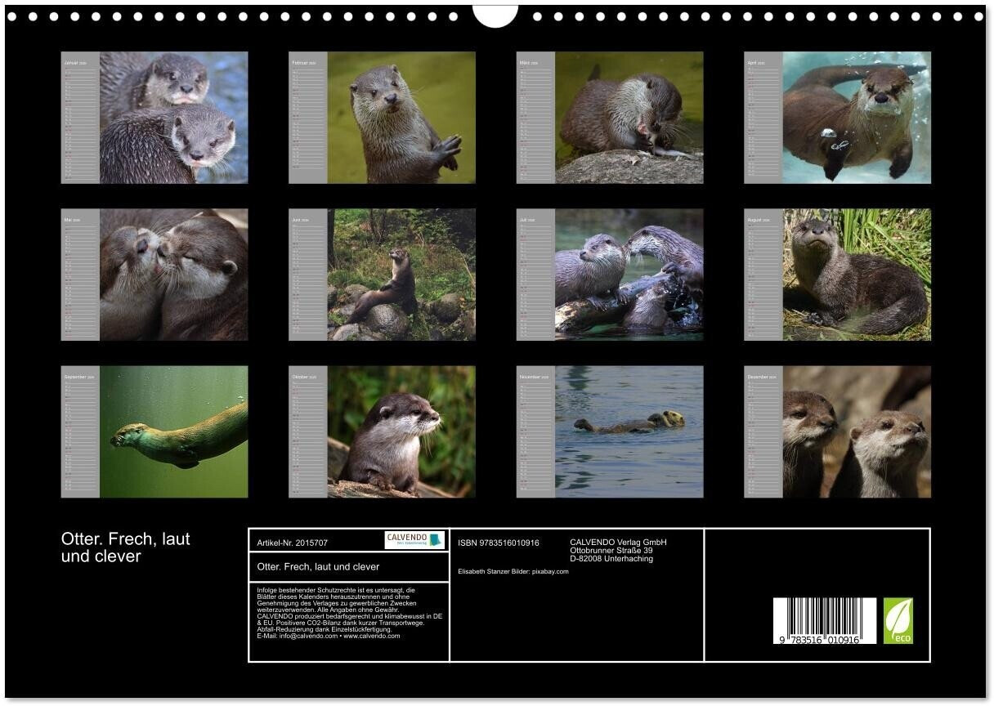Screen dimensions: 994x706
Task: Click the August otter in grass photo
Action: [857, 275]
